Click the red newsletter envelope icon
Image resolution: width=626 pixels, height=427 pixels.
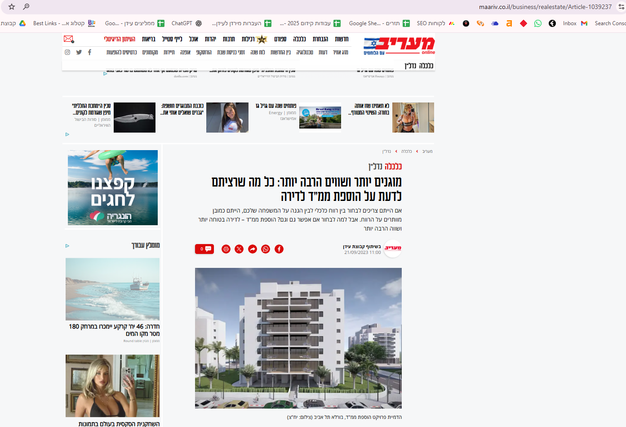click(68, 39)
